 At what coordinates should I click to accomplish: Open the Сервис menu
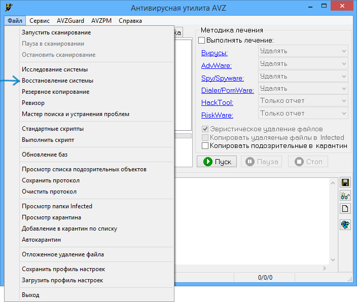(x=40, y=21)
